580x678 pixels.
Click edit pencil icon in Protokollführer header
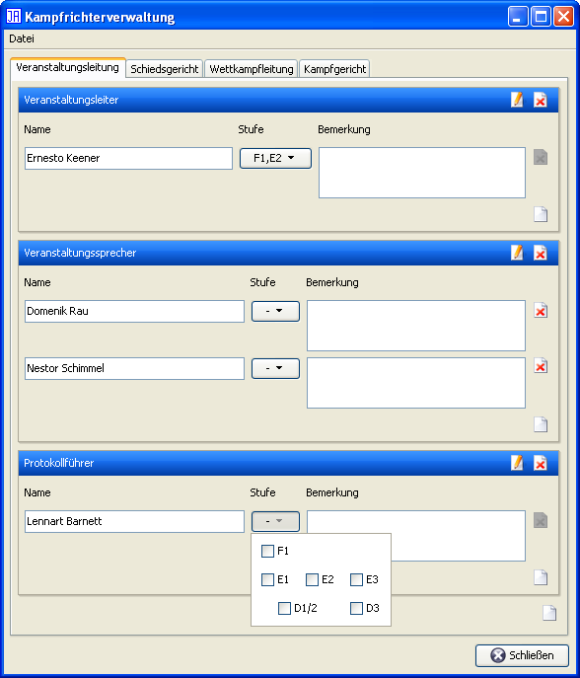(517, 463)
